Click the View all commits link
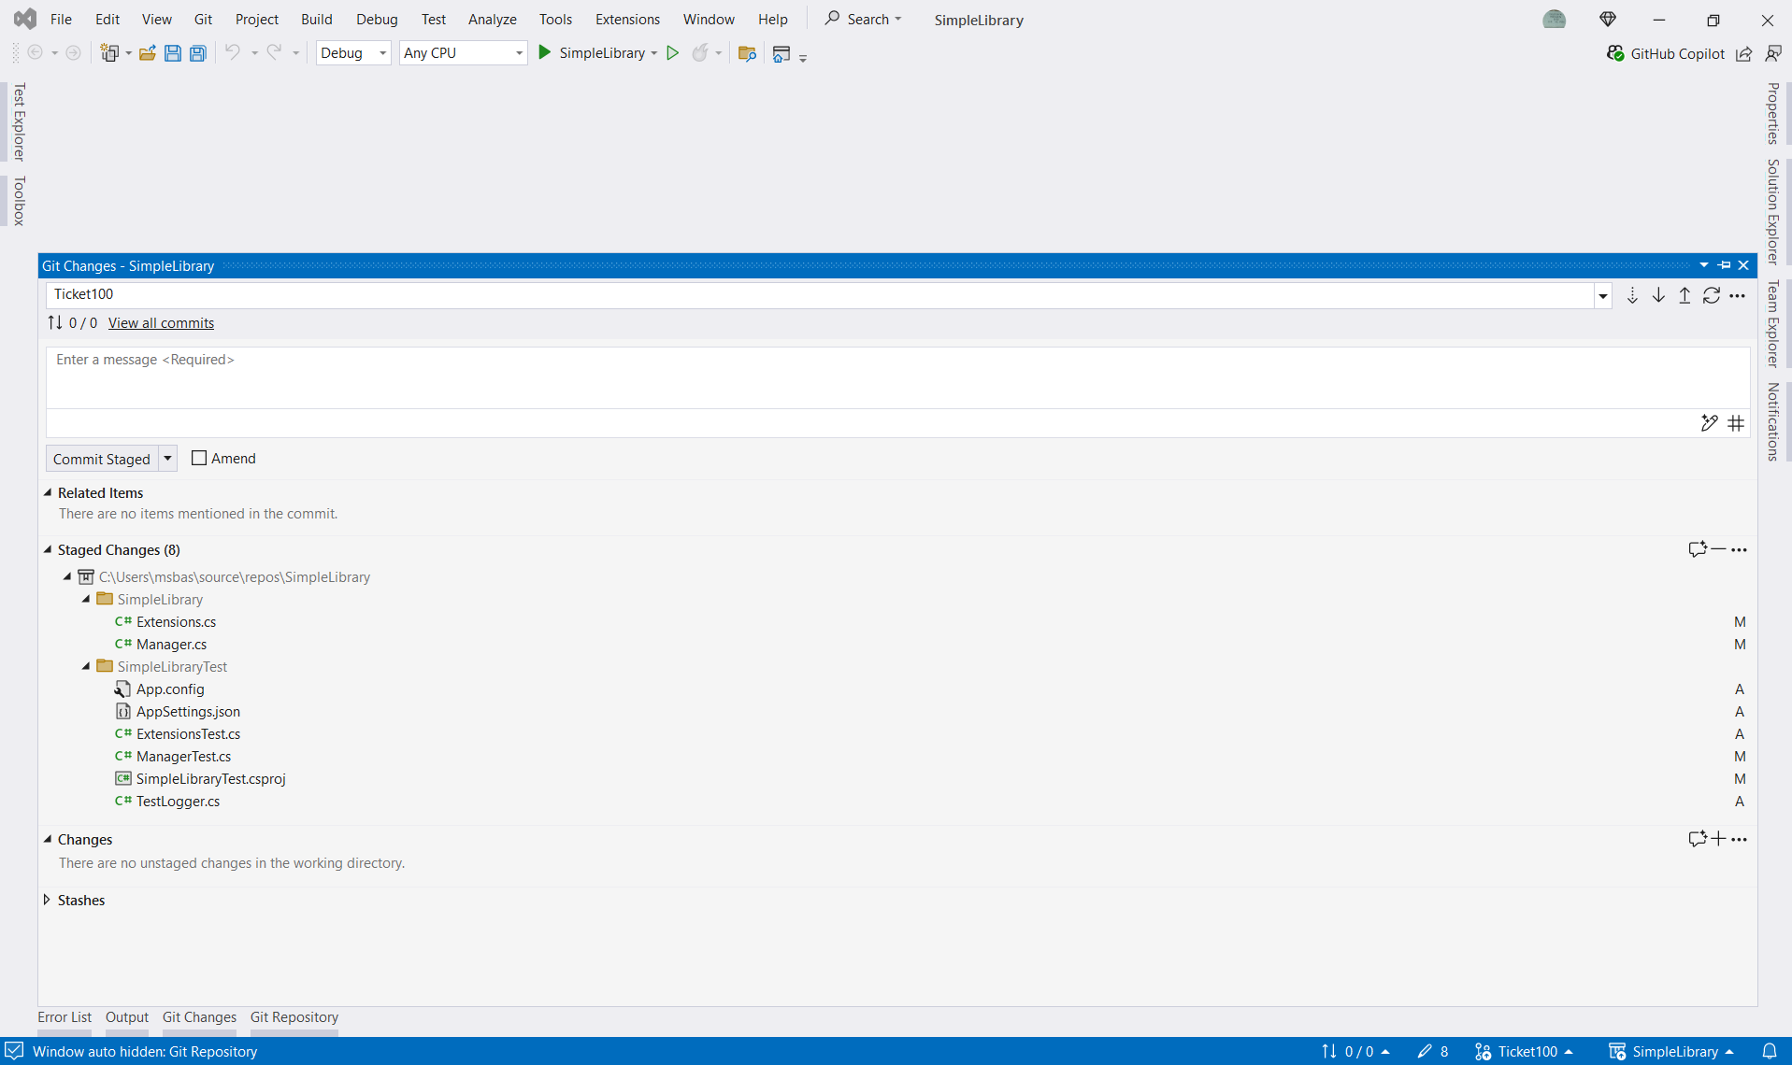The image size is (1792, 1065). click(x=161, y=322)
